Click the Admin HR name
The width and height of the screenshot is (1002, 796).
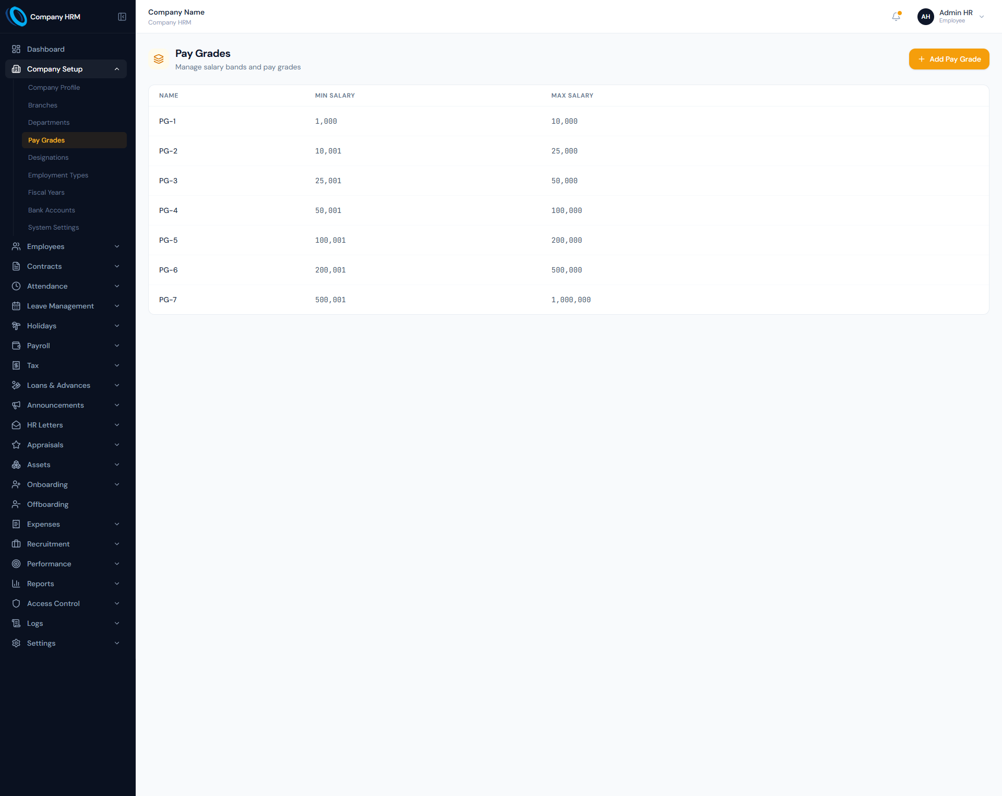pos(956,13)
